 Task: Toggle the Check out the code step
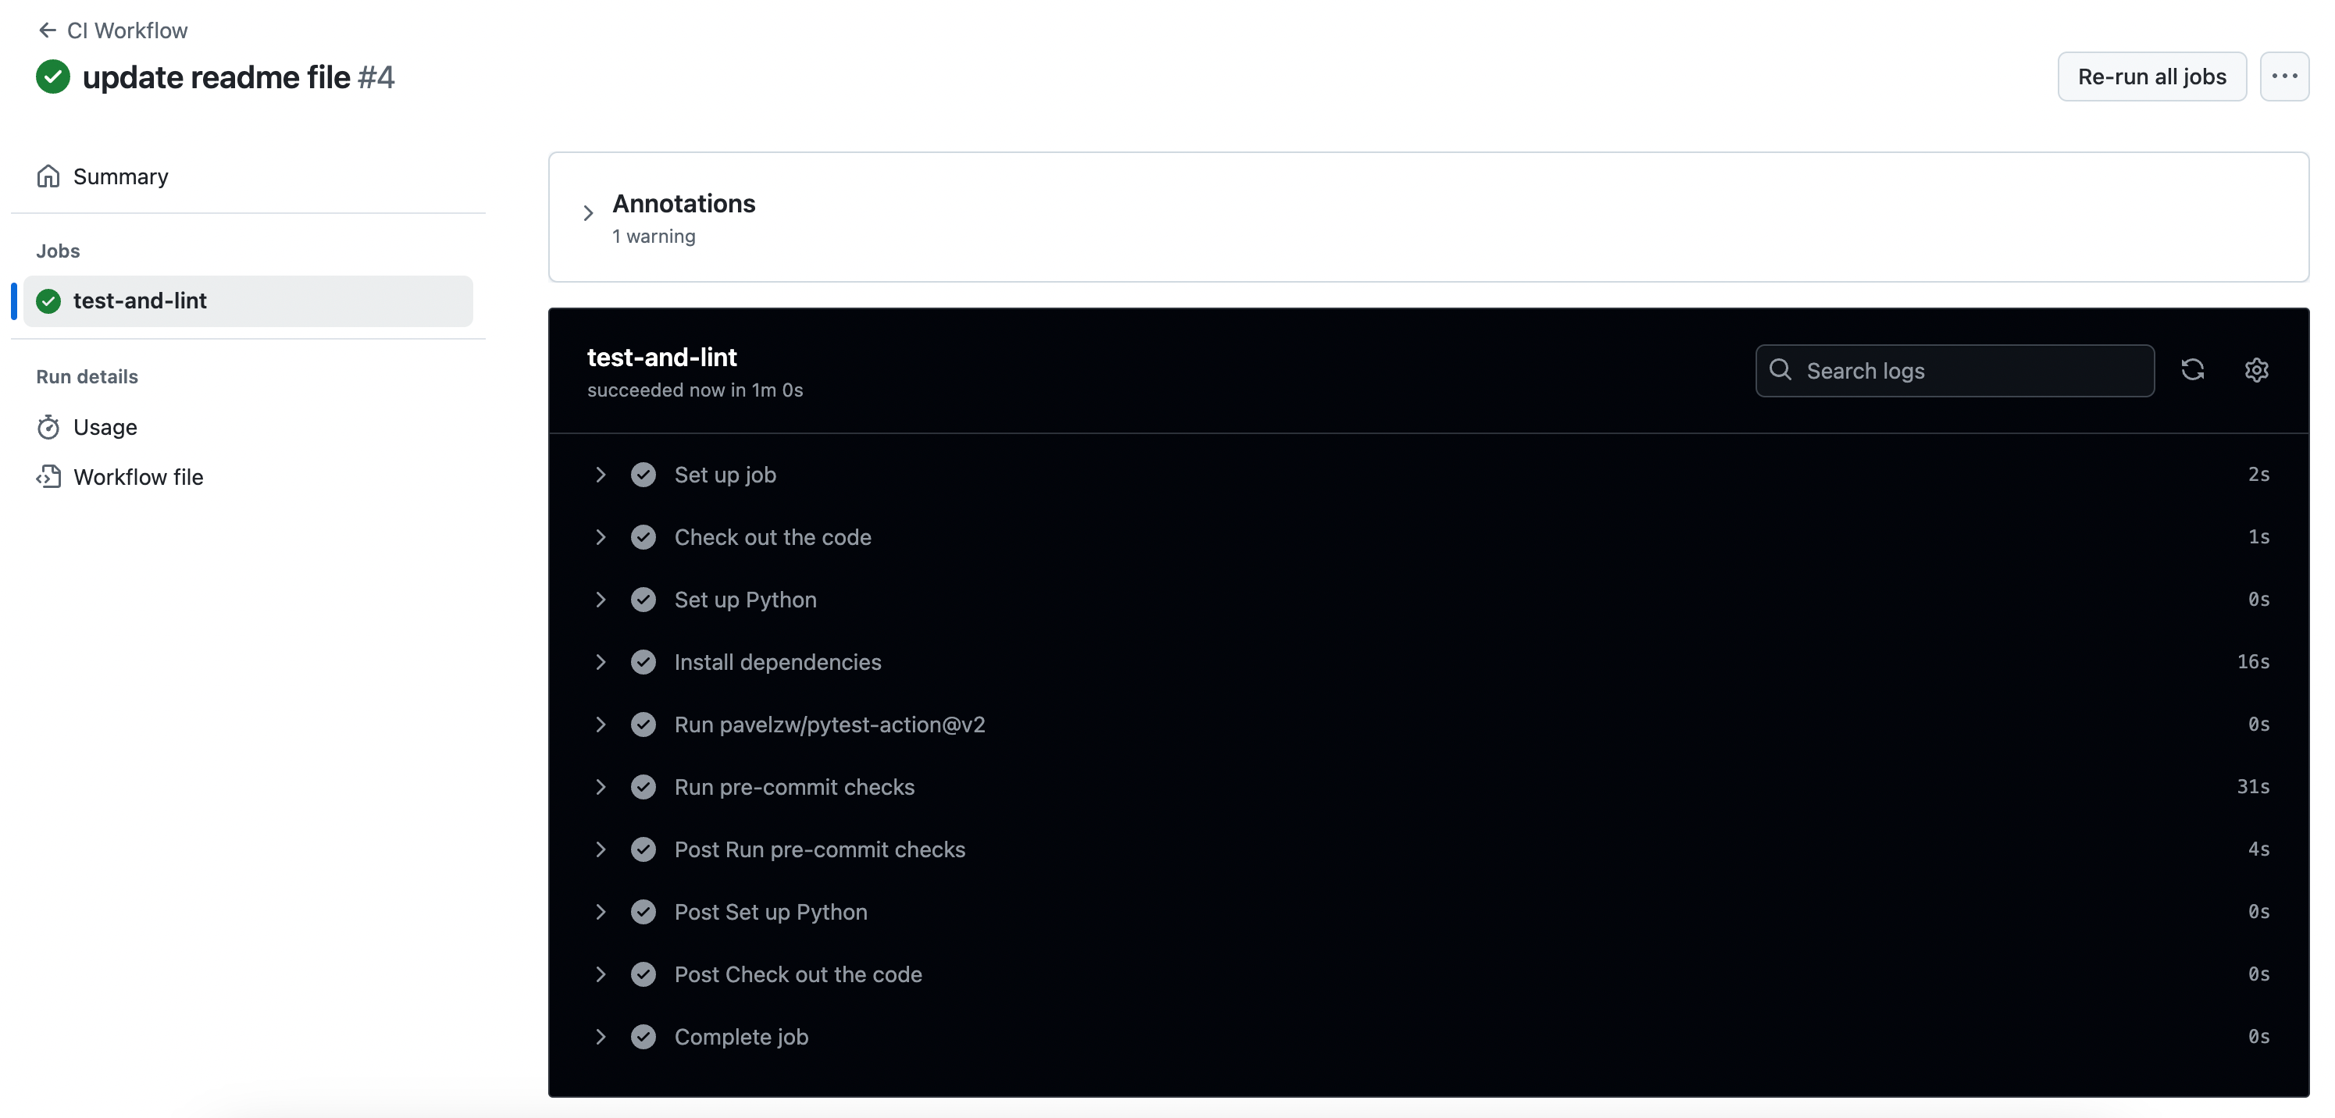pyautogui.click(x=599, y=535)
